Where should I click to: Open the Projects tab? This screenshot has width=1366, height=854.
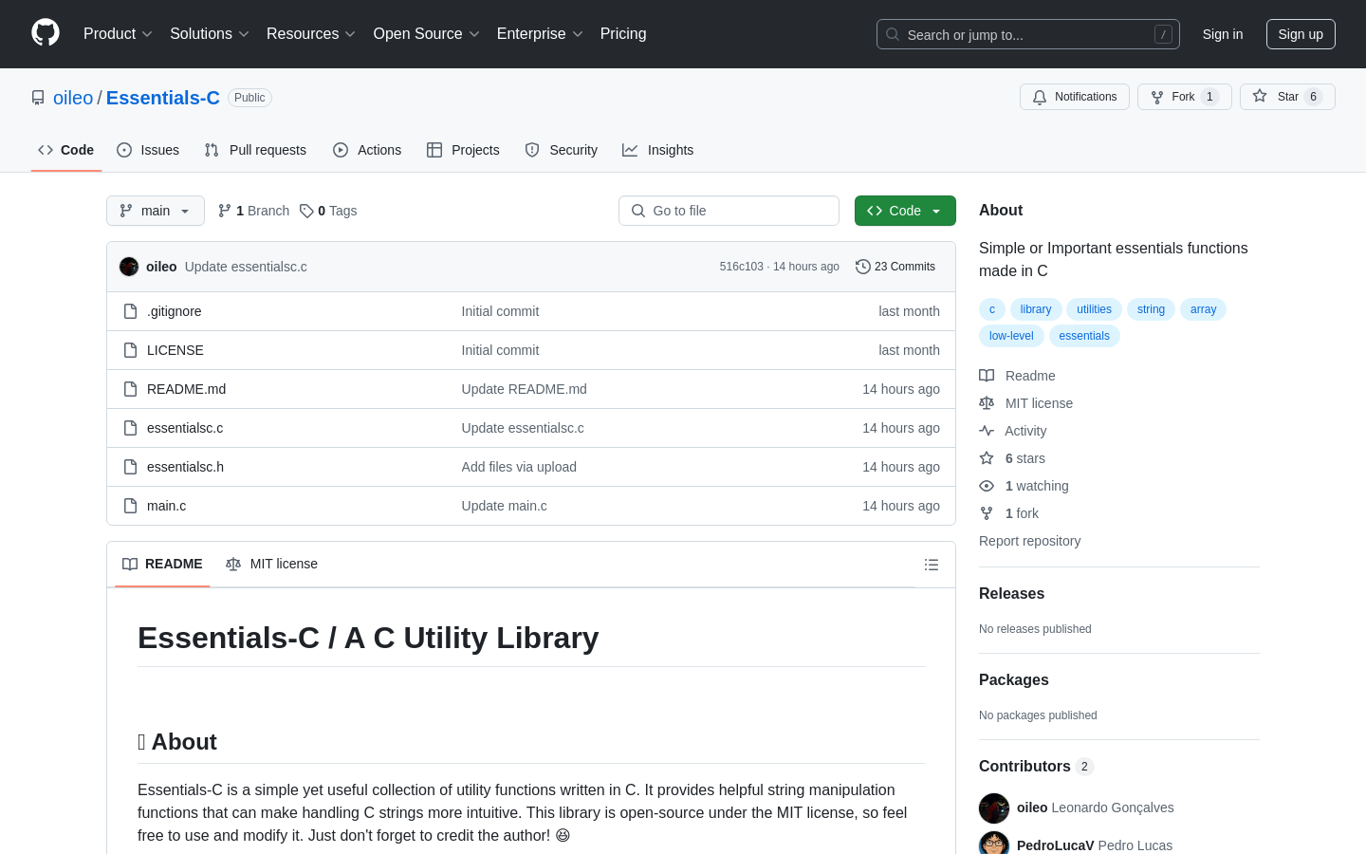click(463, 150)
